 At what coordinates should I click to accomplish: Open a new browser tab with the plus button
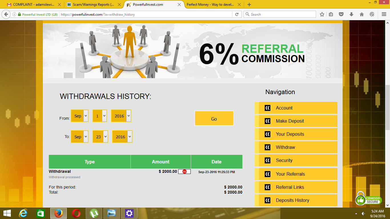pos(249,5)
